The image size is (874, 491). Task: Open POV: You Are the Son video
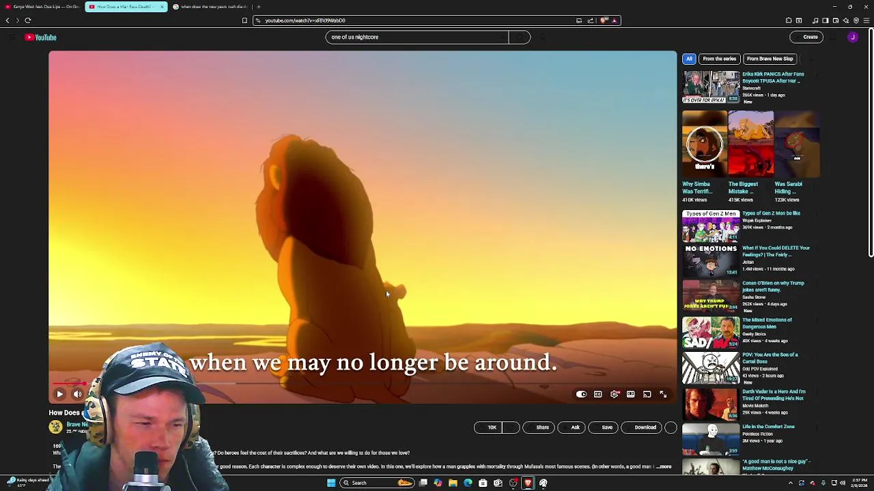(x=711, y=368)
